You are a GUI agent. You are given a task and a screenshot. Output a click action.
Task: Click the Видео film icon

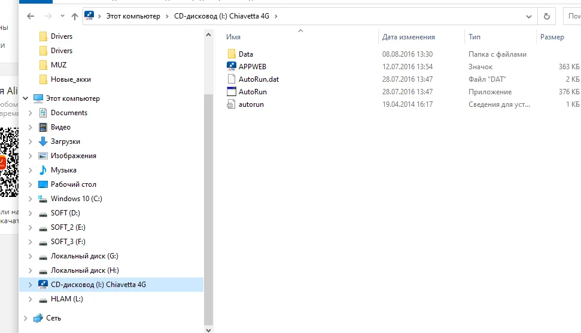coord(43,127)
